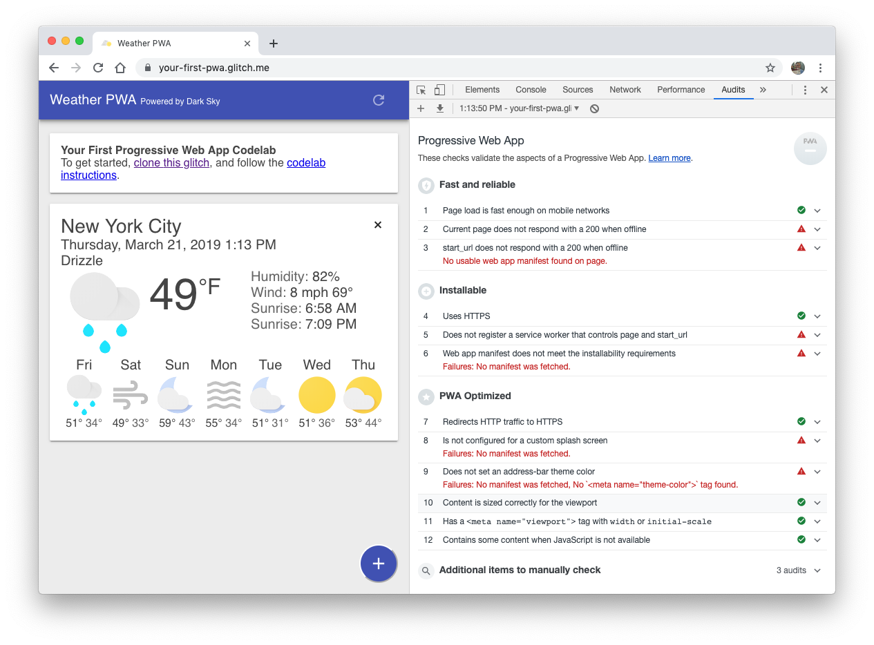Open DevTools three-dot options menu
This screenshot has width=874, height=645.
point(805,90)
